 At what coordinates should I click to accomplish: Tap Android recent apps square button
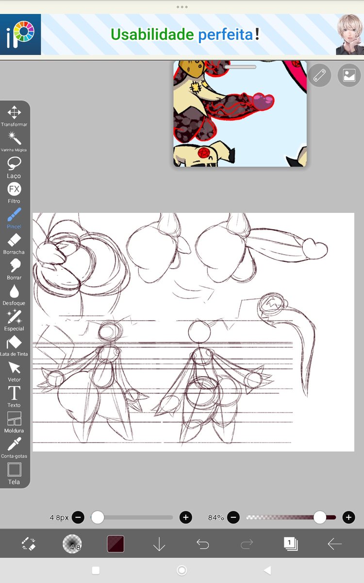[x=96, y=570]
